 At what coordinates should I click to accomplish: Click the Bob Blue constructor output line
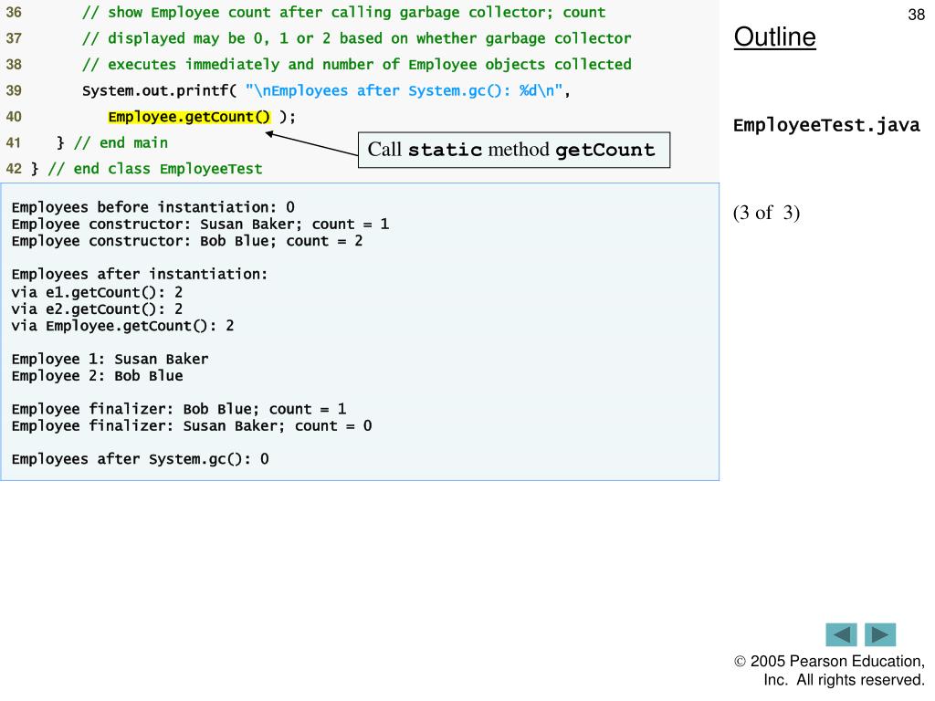pyautogui.click(x=186, y=241)
